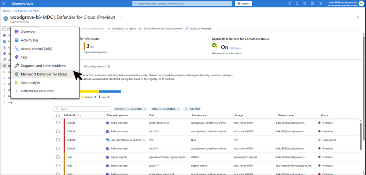
Task: Sort by the Risk level column arrow
Action: (80, 115)
